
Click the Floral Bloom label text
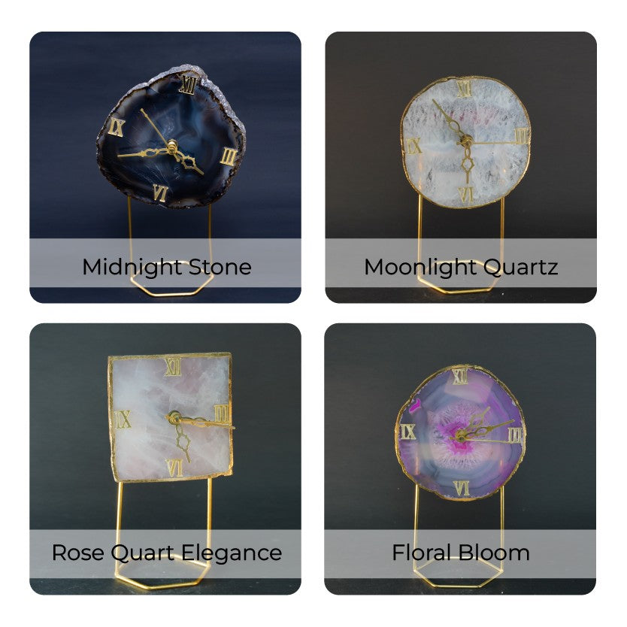pyautogui.click(x=461, y=553)
